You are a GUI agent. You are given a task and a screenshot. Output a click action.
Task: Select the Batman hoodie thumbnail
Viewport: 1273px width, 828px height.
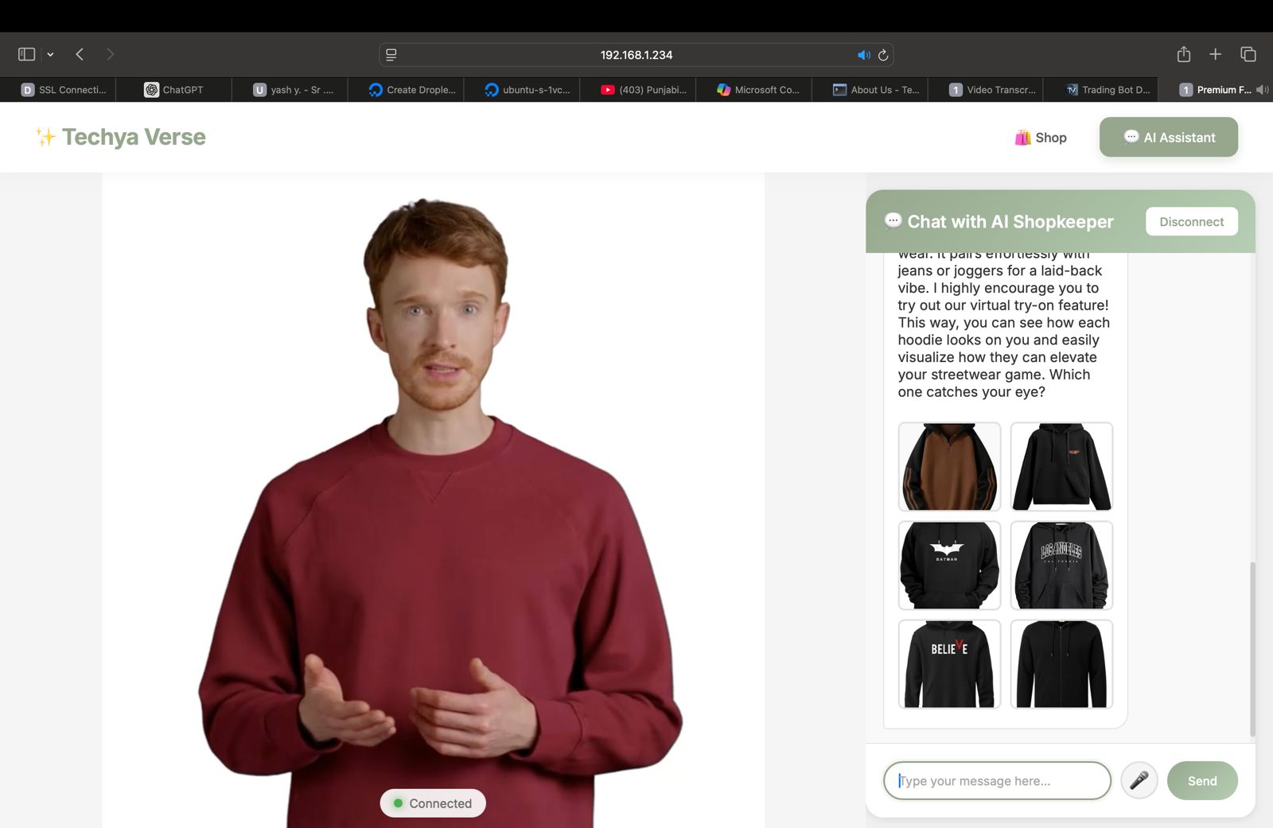click(x=949, y=566)
